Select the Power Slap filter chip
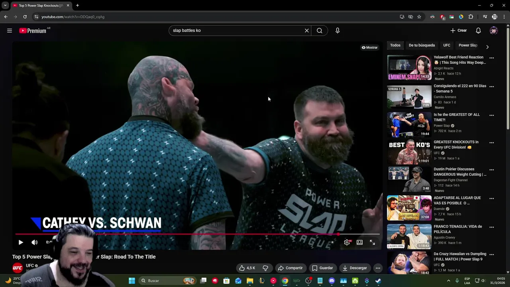Image resolution: width=510 pixels, height=287 pixels. [x=468, y=45]
